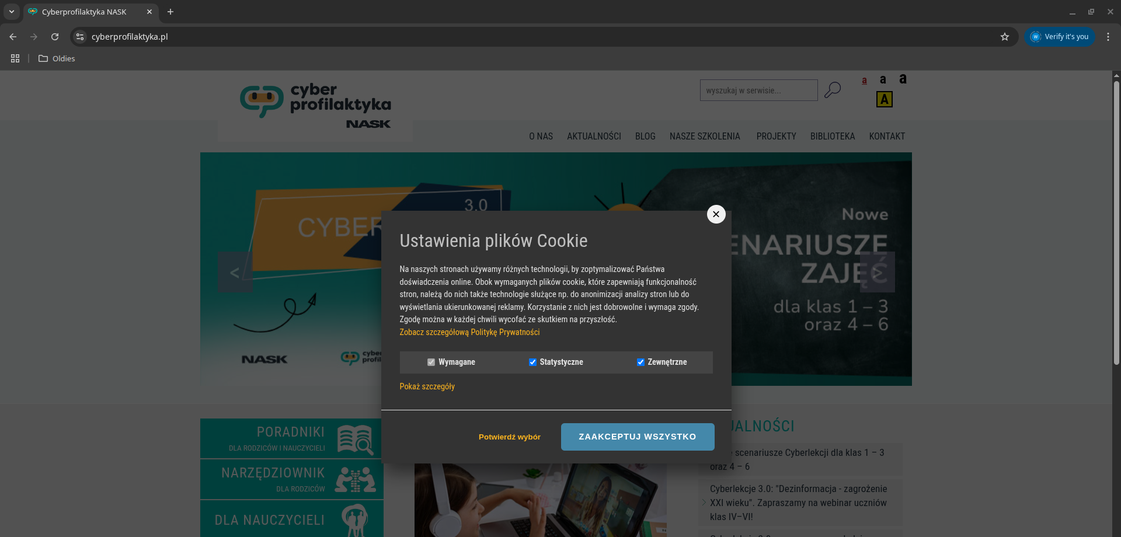
Task: Click the search magnifier icon
Action: [833, 90]
